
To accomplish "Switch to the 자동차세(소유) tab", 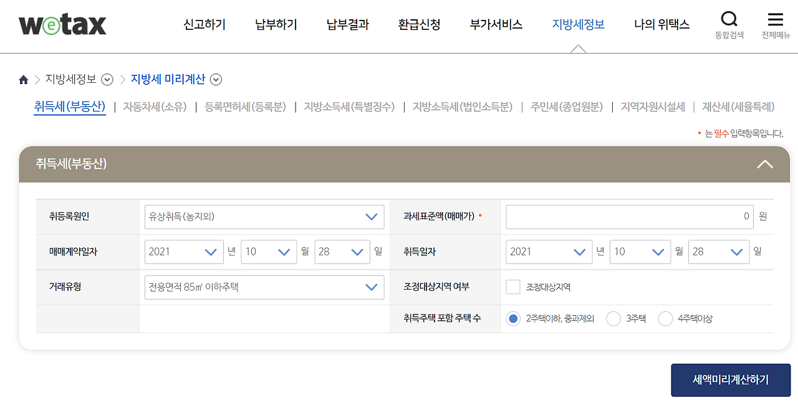I will pos(155,106).
